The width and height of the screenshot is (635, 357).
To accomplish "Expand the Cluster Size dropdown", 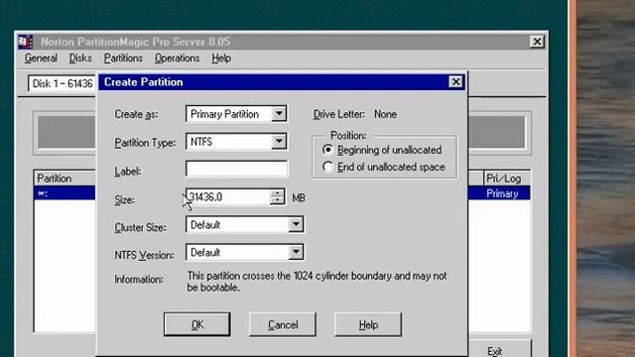I will [x=296, y=225].
